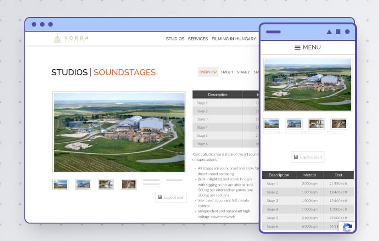Click the Description header in desktop table

click(218, 95)
